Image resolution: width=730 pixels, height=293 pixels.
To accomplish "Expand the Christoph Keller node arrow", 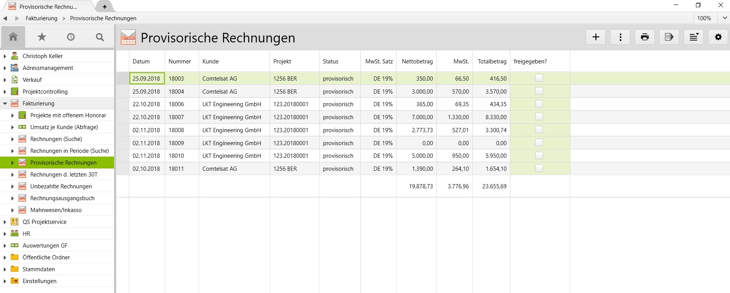I will (5, 56).
